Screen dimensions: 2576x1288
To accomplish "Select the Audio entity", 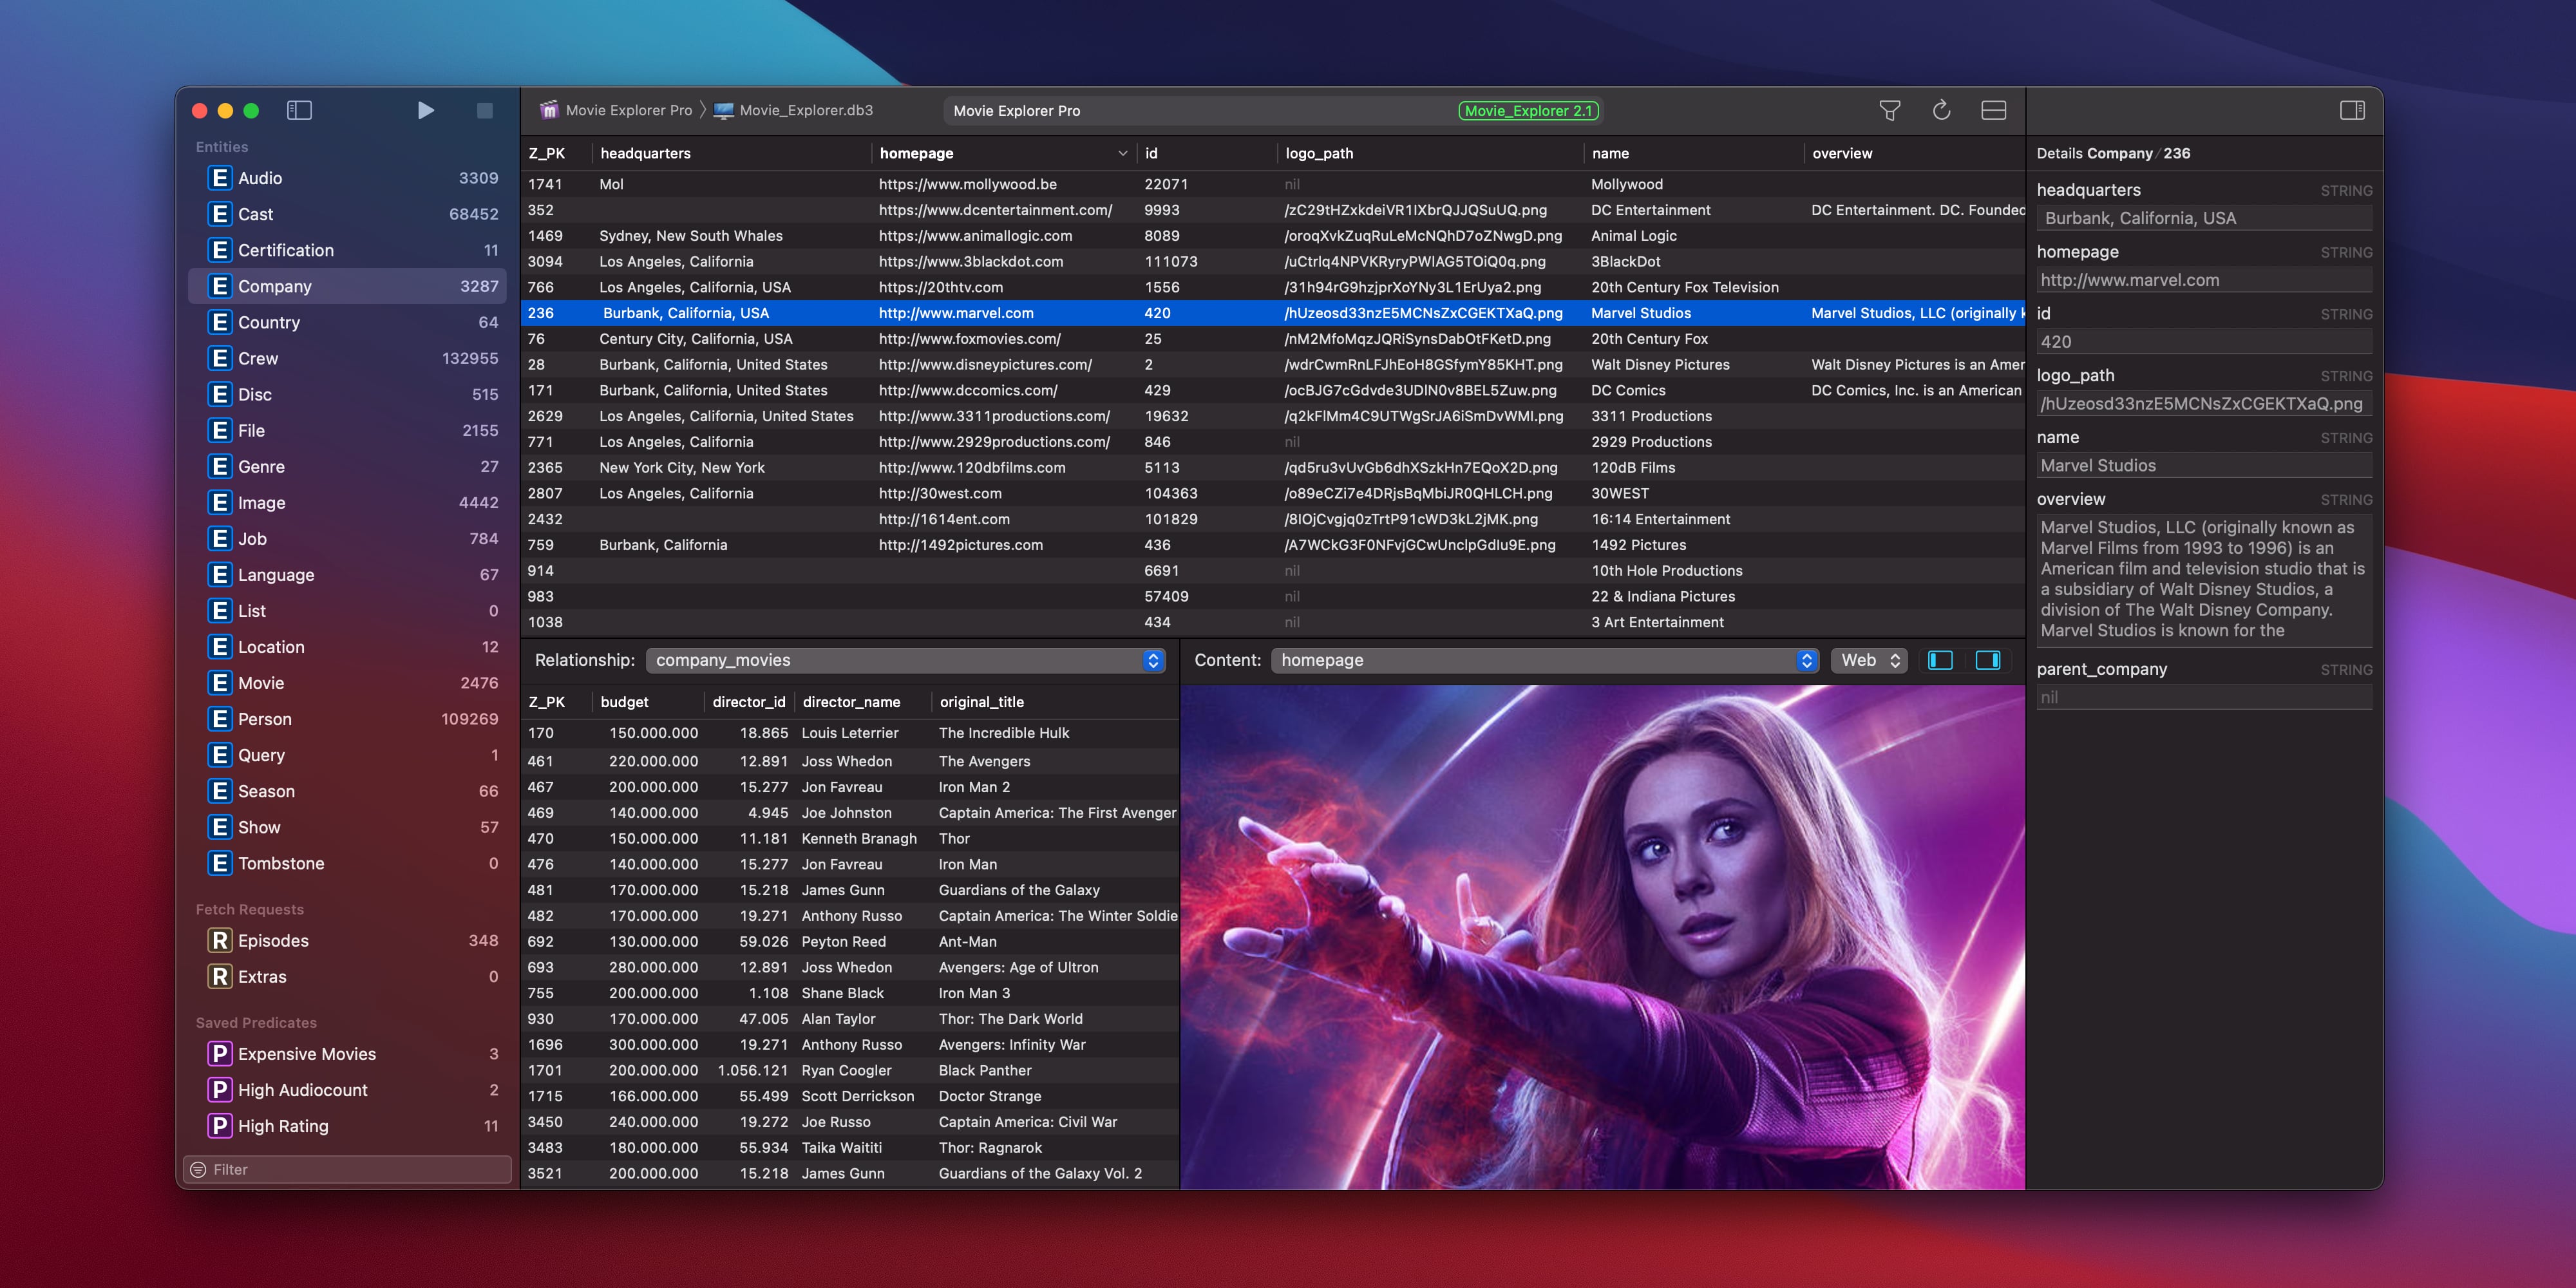I will tap(347, 178).
